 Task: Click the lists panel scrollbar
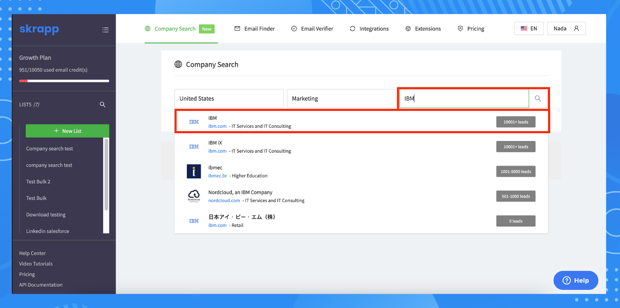(x=107, y=175)
